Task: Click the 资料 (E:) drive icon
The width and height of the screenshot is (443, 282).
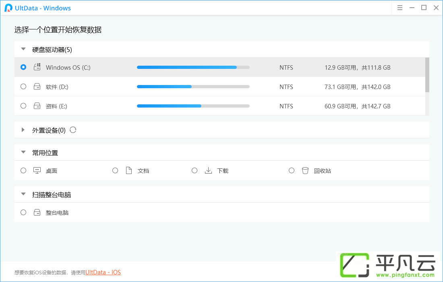Action: click(x=37, y=106)
